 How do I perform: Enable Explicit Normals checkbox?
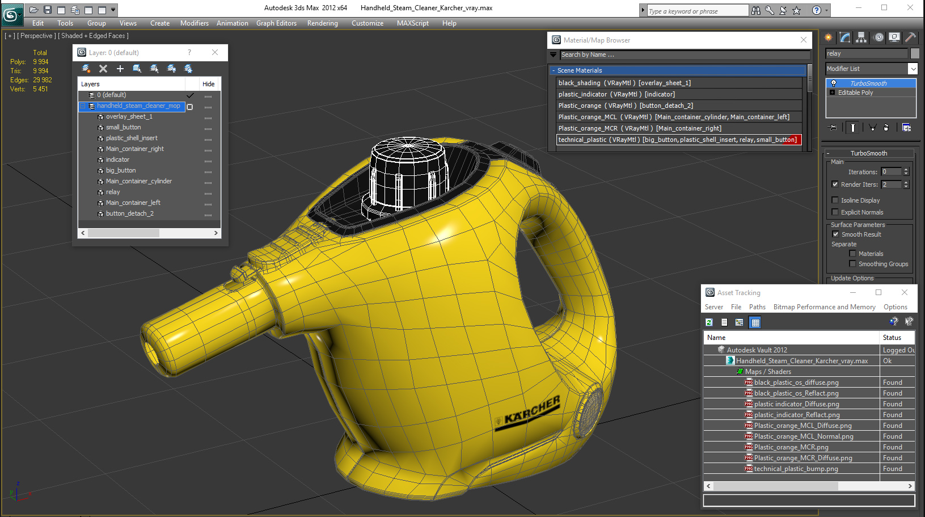point(835,212)
